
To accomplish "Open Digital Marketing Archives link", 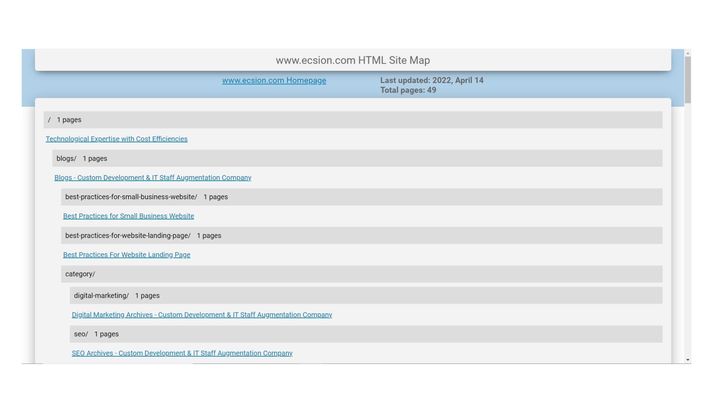I will pyautogui.click(x=202, y=315).
